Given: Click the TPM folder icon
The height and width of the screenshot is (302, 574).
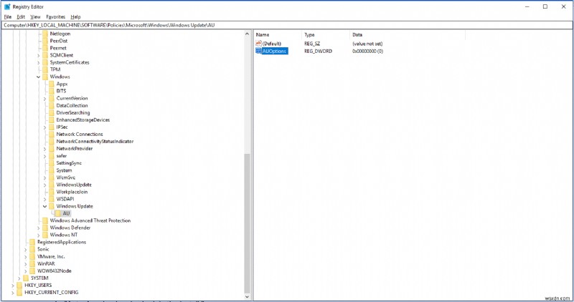Looking at the screenshot, I should (x=45, y=69).
